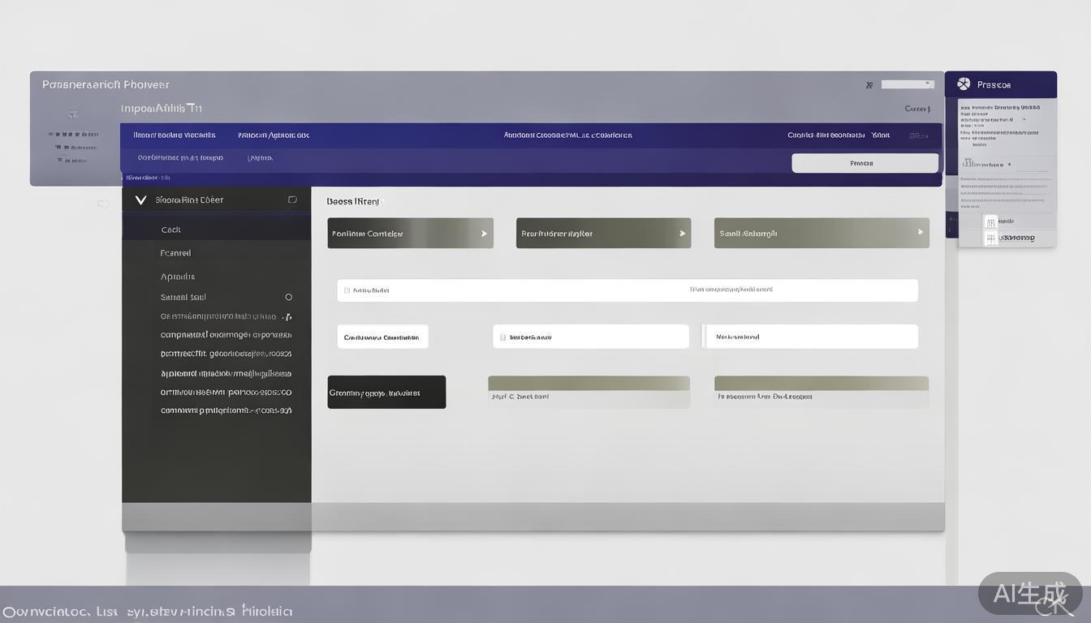The image size is (1091, 623).
Task: Expand the Saolt card arrow on right
Action: (x=920, y=232)
